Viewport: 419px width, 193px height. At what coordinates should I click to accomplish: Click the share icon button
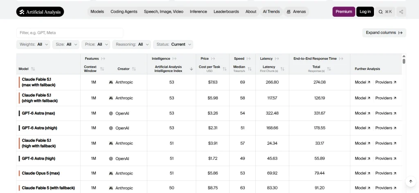coord(401,12)
